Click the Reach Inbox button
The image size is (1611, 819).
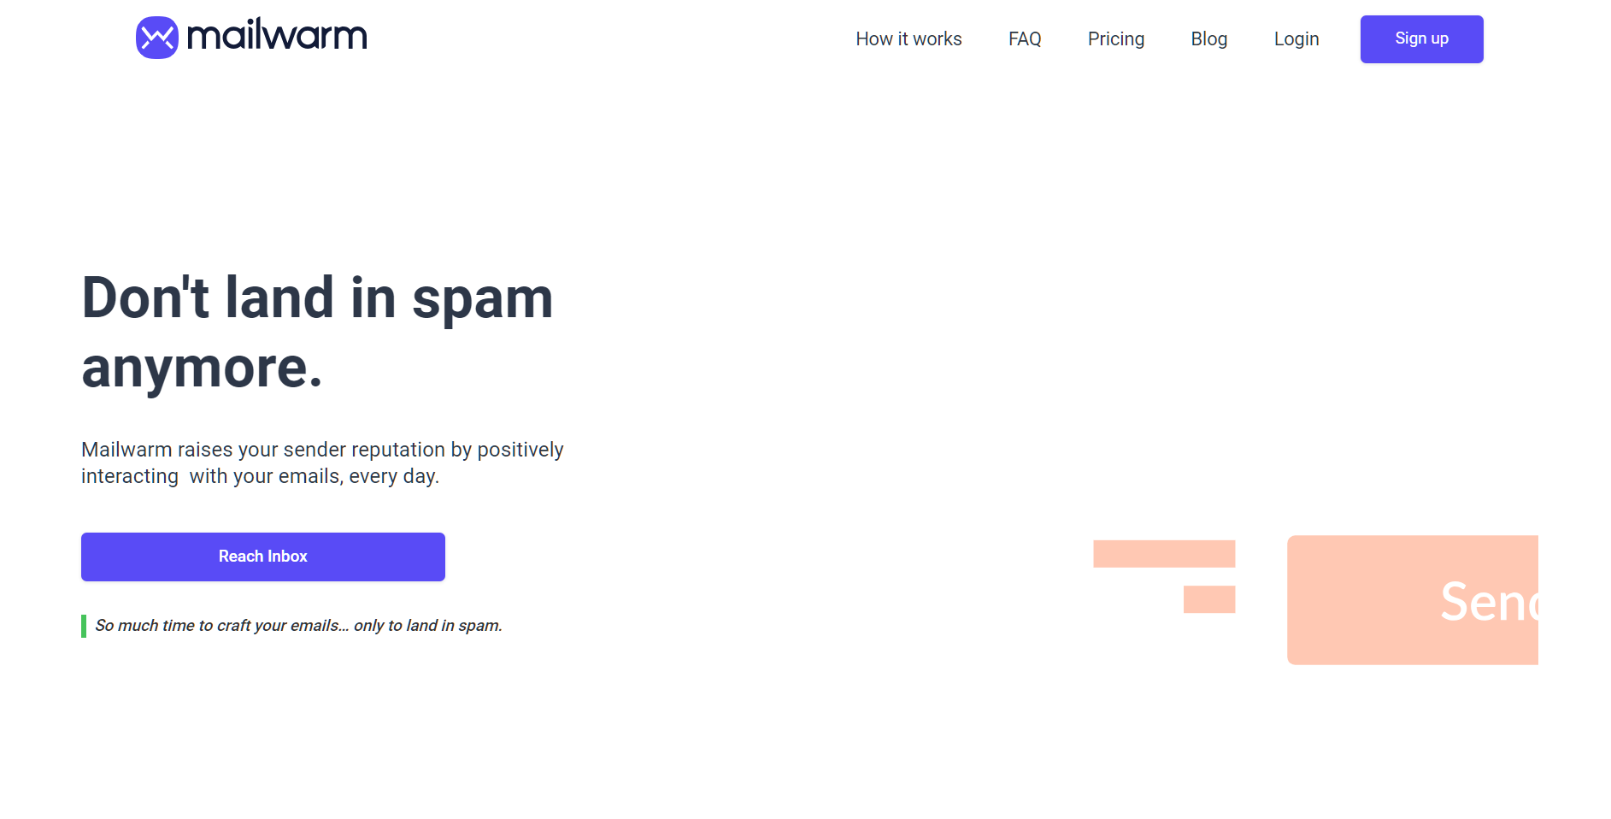point(263,557)
